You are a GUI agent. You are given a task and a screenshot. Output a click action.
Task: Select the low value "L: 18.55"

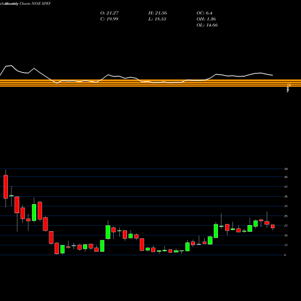click(157, 19)
